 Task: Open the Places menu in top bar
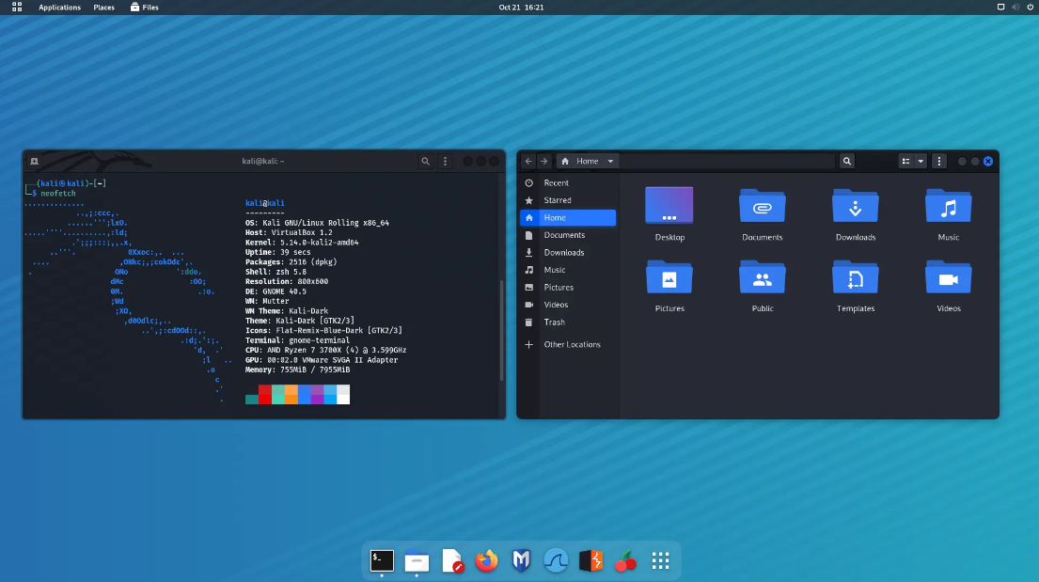point(103,8)
